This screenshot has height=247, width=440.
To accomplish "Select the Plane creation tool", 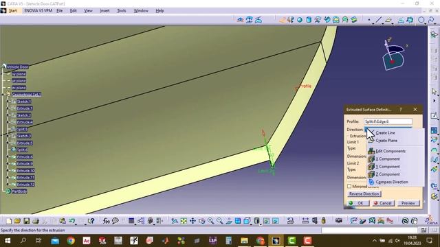I will click(x=388, y=20).
